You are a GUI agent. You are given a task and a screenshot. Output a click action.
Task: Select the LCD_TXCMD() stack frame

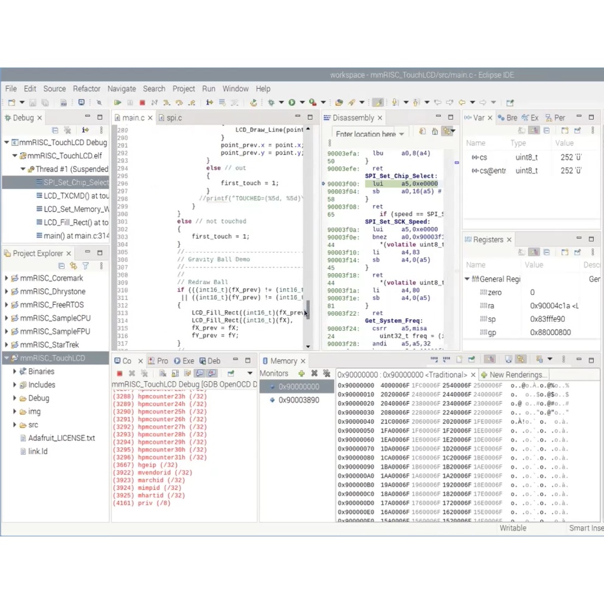72,196
